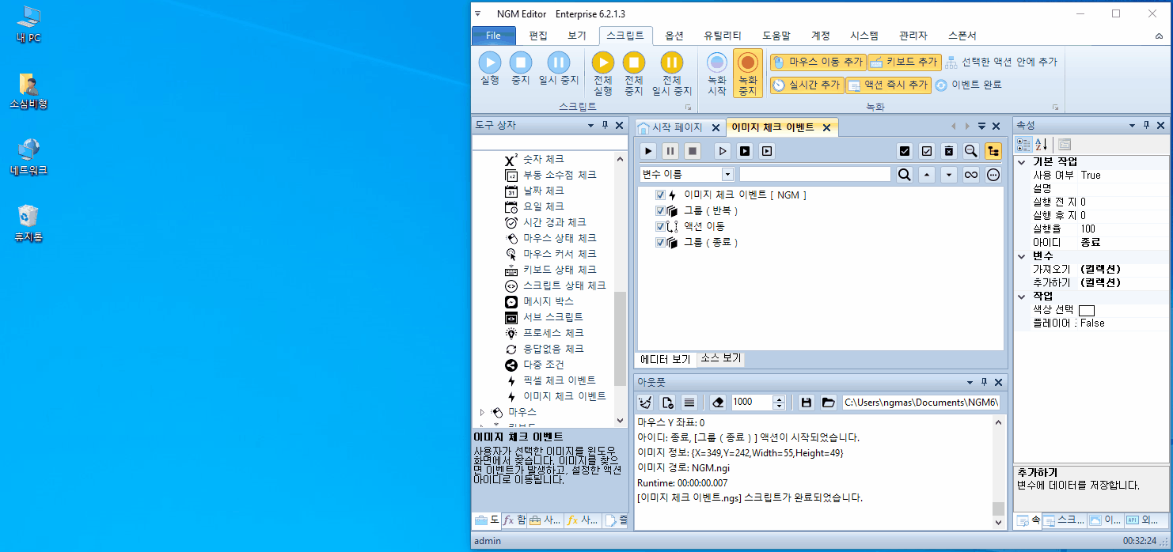Image resolution: width=1173 pixels, height=552 pixels.
Task: Click the open folder icon in 아웃풋
Action: point(829,403)
